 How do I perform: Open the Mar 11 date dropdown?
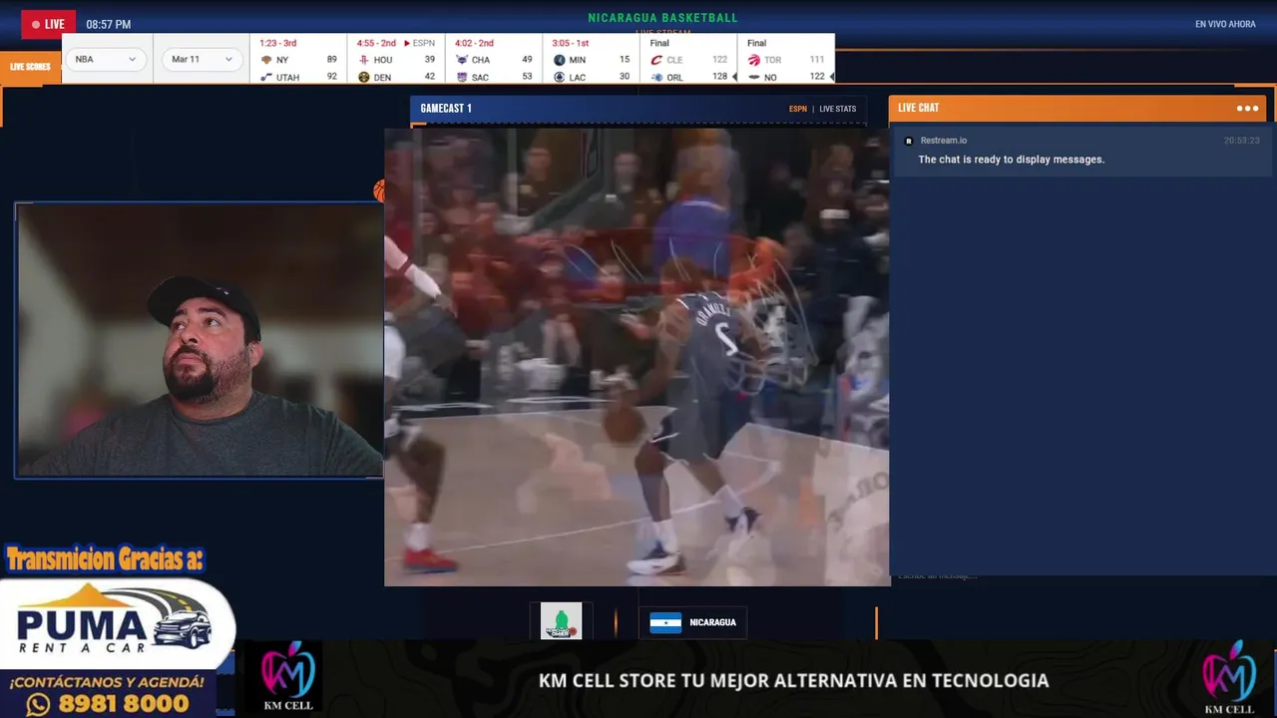[203, 59]
